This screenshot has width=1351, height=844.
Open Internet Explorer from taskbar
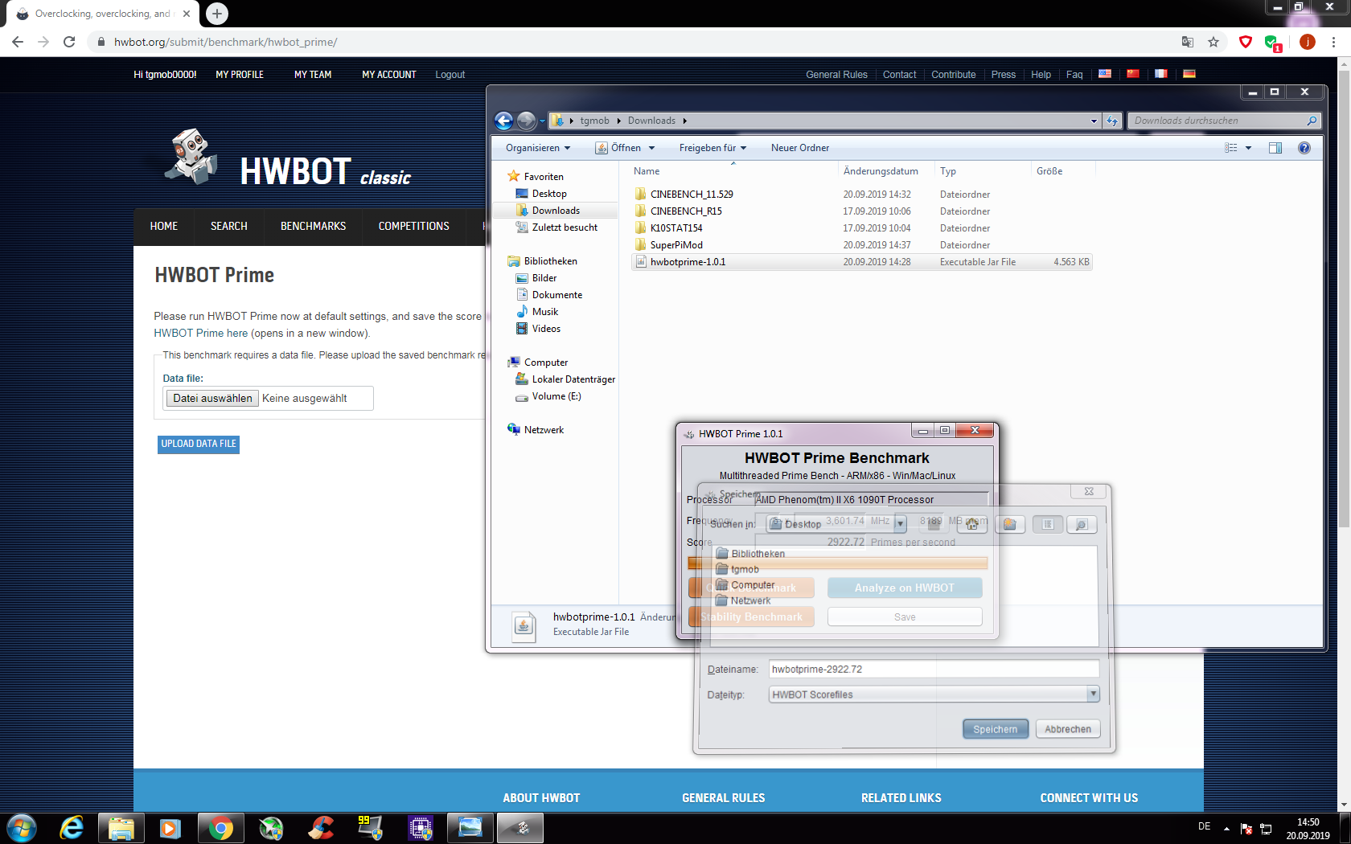72,828
